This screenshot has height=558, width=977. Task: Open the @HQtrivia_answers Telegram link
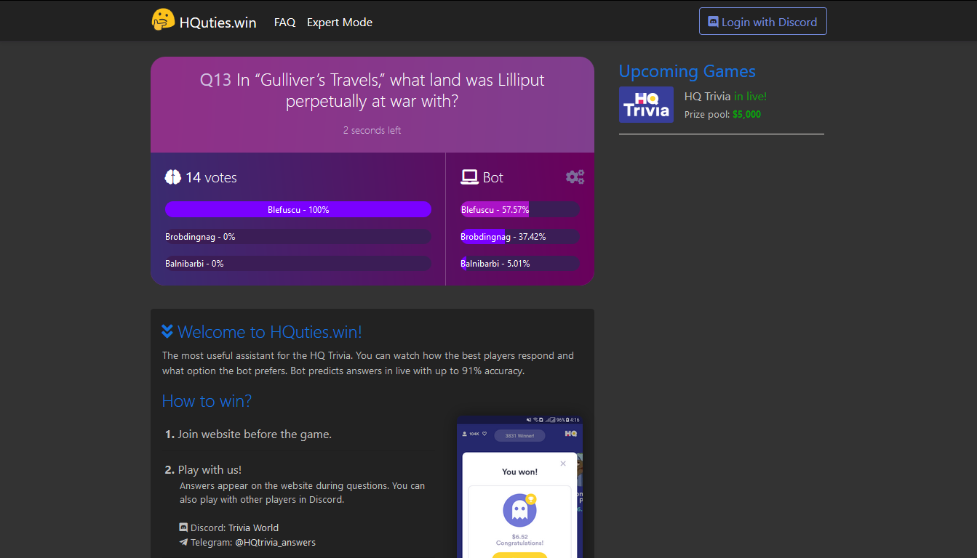coord(276,542)
